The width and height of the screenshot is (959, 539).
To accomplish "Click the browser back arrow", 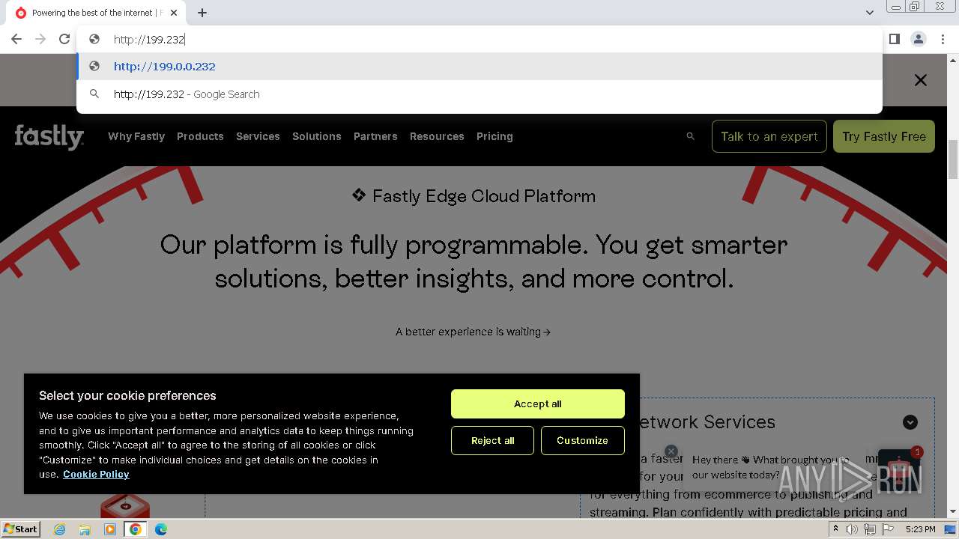I will (16, 39).
